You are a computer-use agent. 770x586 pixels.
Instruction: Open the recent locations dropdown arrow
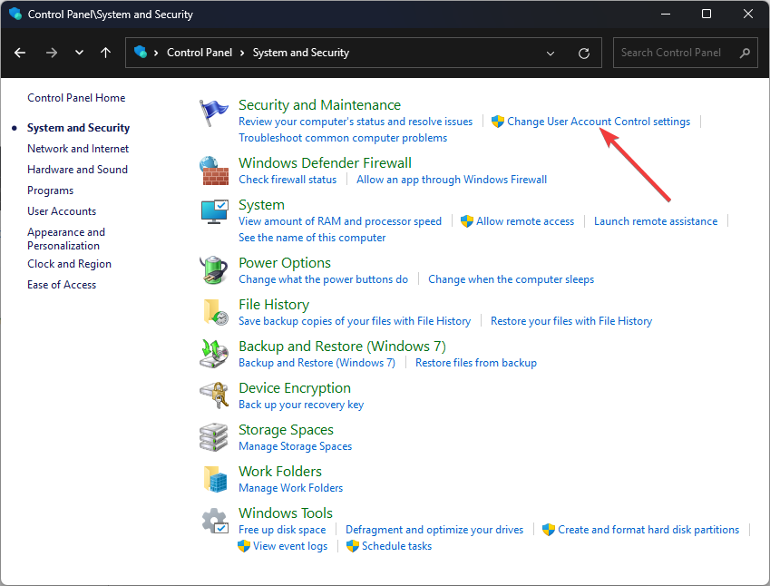[80, 53]
